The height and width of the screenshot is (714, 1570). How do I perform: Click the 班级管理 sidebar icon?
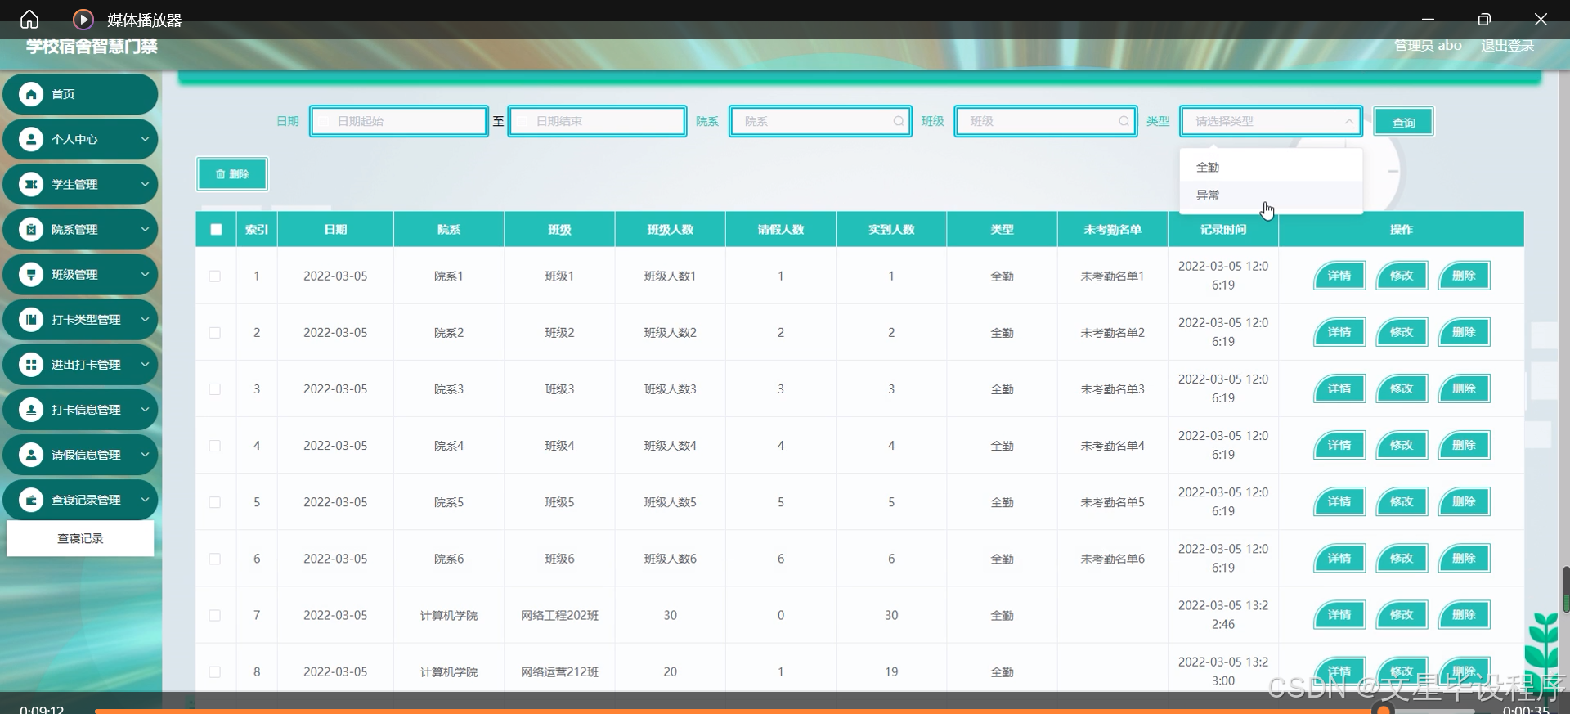pyautogui.click(x=31, y=274)
